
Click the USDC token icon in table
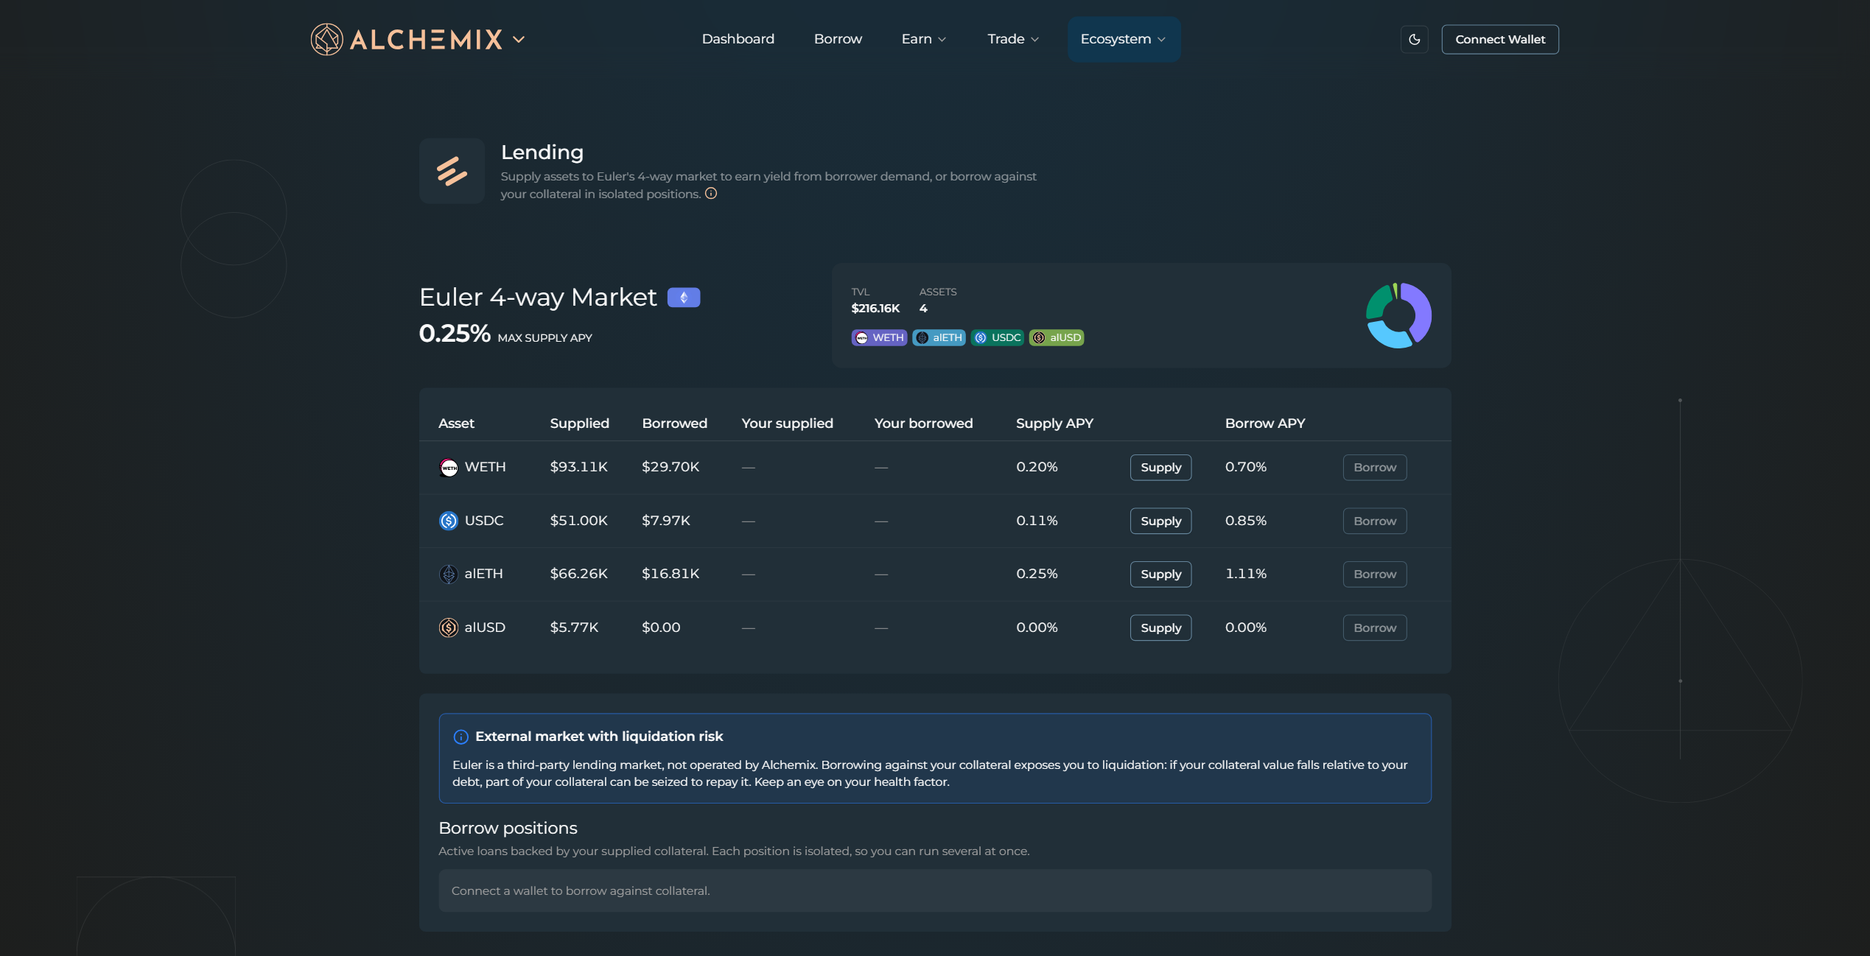click(448, 521)
